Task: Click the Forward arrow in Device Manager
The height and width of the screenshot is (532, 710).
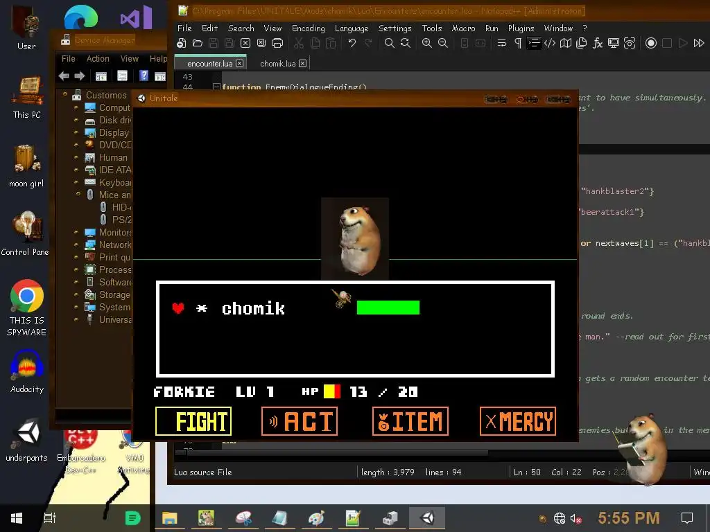Action: pyautogui.click(x=80, y=76)
